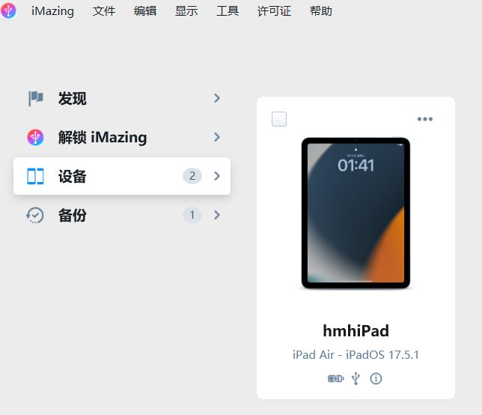Click the 备份 count badge
482x415 pixels.
click(x=192, y=215)
